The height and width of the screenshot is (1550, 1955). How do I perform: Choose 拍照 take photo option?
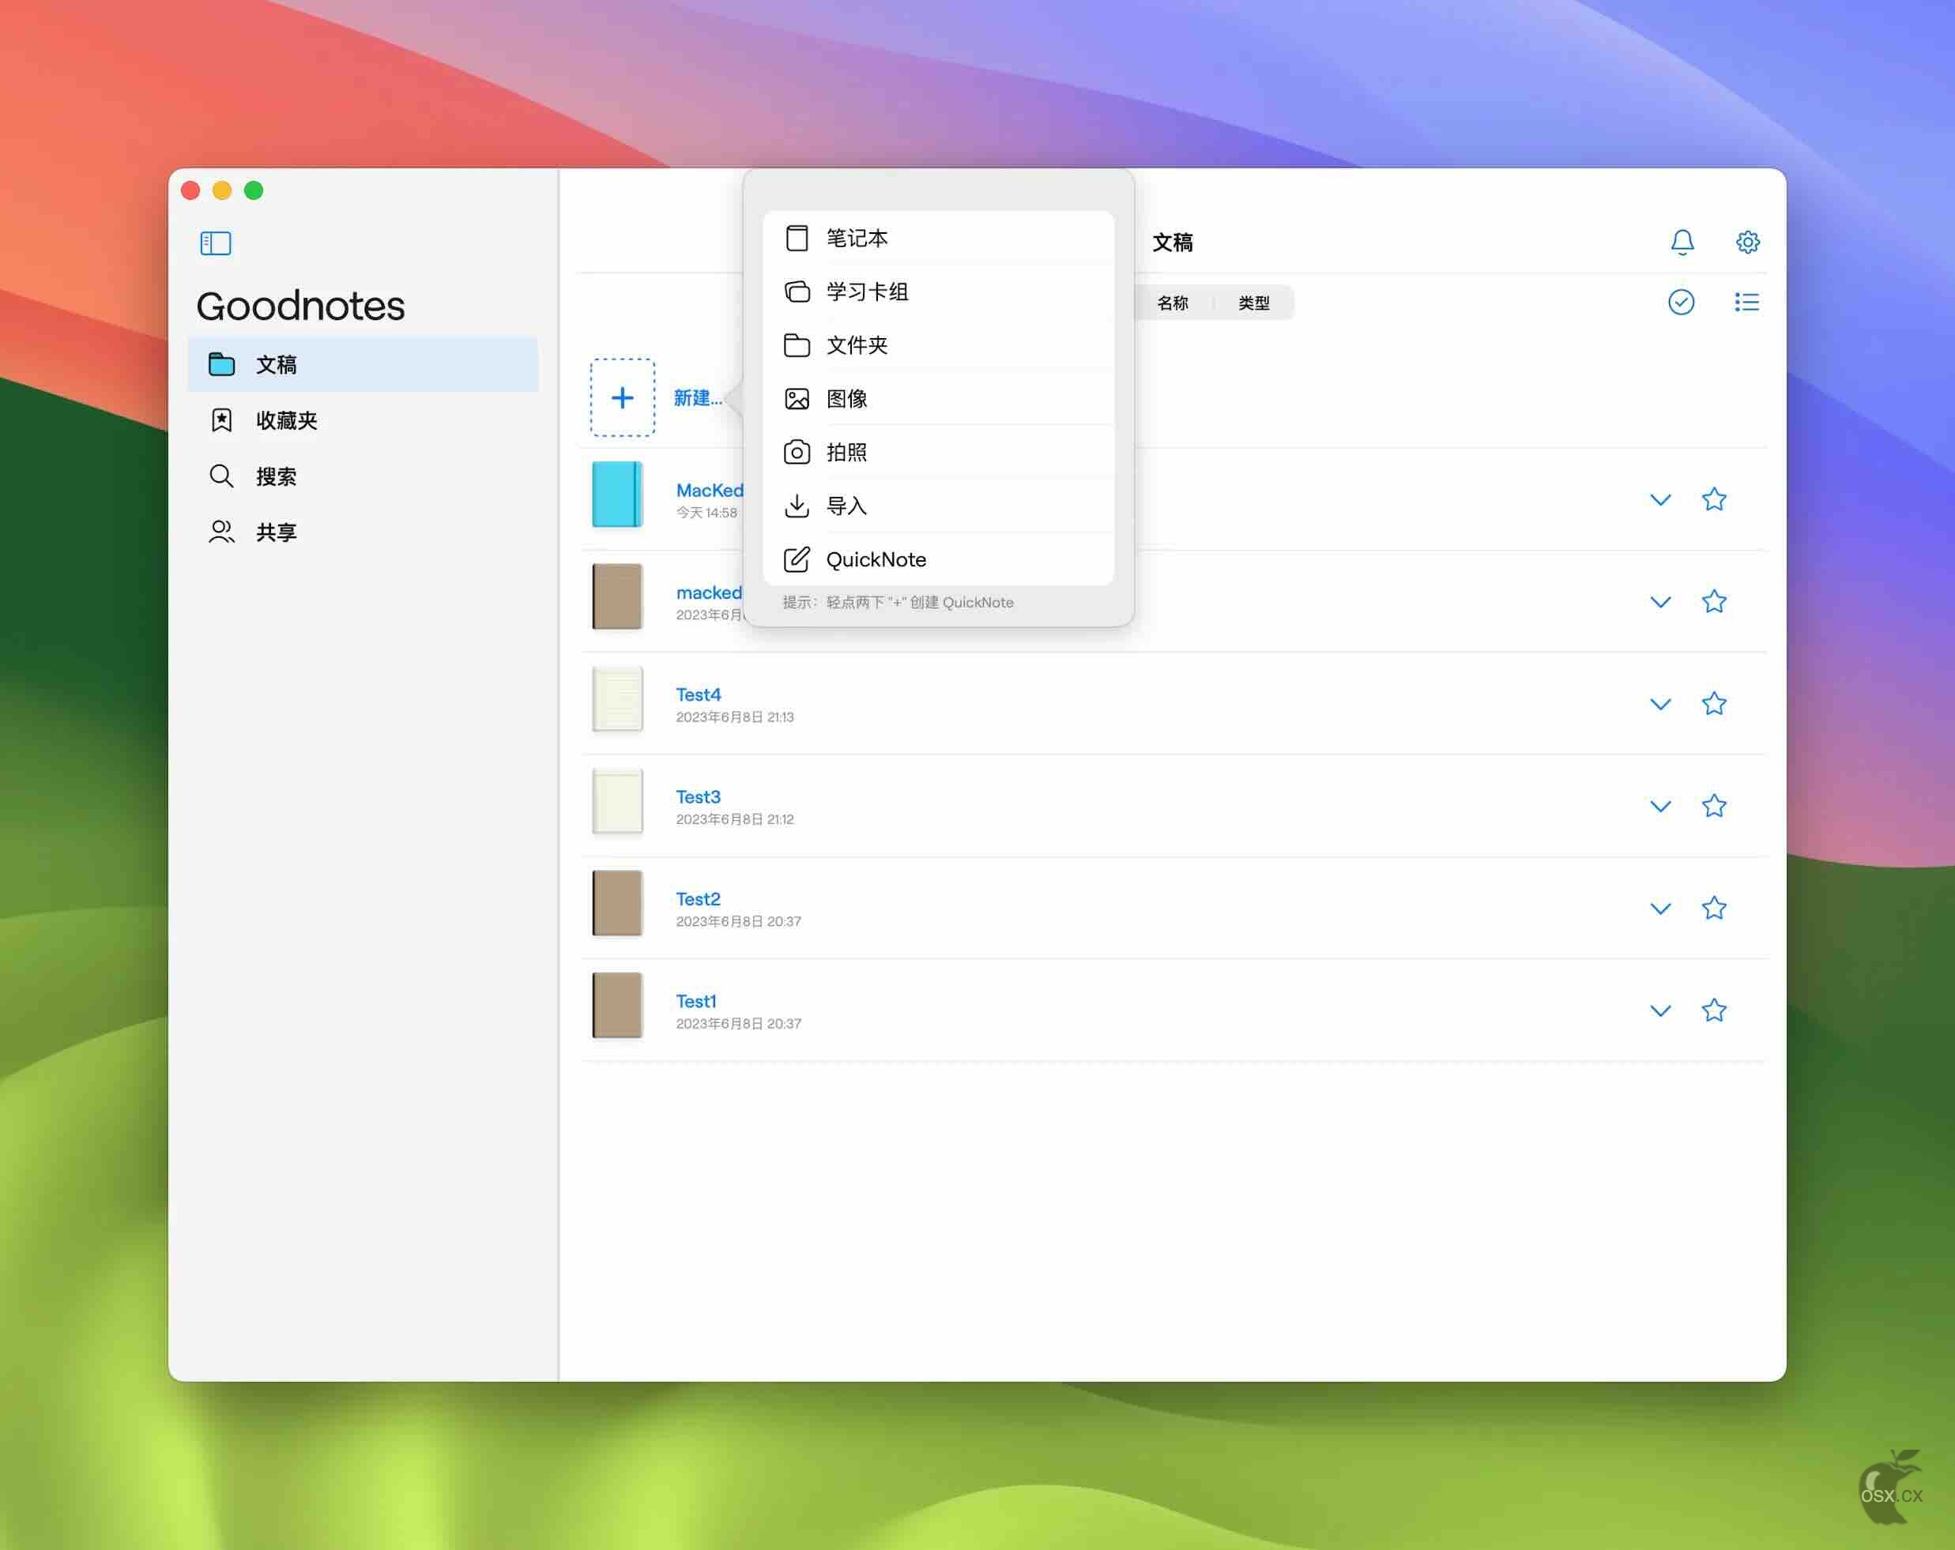pyautogui.click(x=939, y=453)
